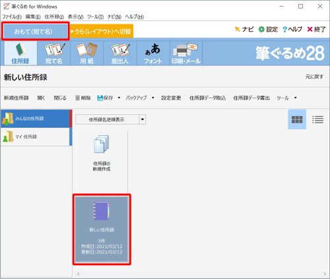Image resolution: width=330 pixels, height=279 pixels.
Task: Select the マイ住所録 folder
Action: (36, 137)
